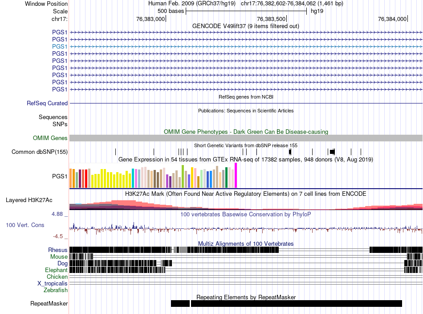423x314 pixels.
Task: Click the Dog species label
Action: (x=62, y=264)
